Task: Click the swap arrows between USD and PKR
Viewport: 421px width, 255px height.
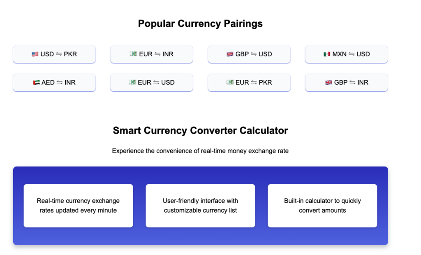Action: click(59, 54)
